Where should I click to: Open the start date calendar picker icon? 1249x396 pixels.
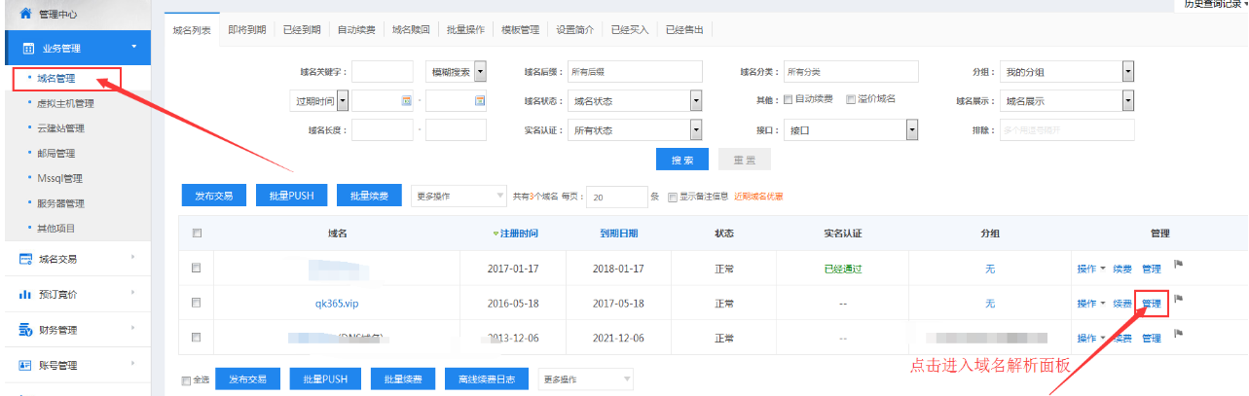tap(407, 101)
